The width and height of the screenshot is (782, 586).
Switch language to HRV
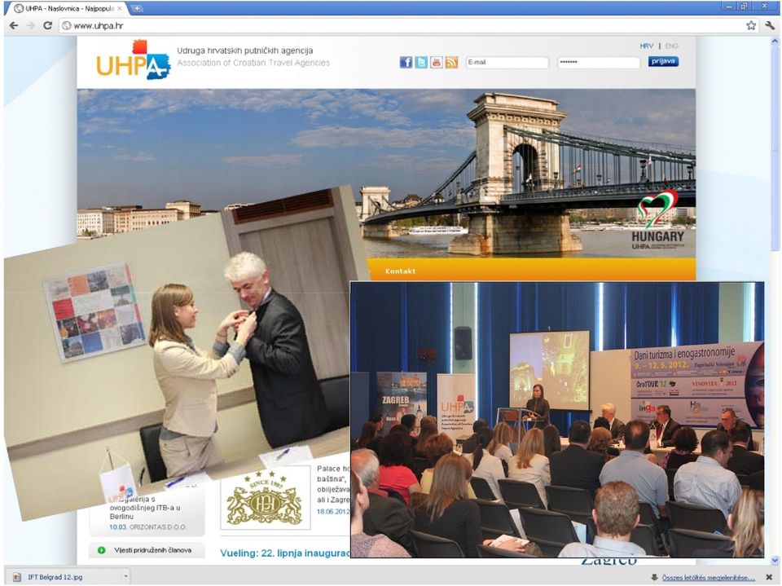click(x=646, y=46)
